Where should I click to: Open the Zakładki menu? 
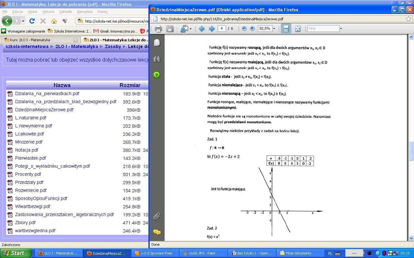[66, 12]
